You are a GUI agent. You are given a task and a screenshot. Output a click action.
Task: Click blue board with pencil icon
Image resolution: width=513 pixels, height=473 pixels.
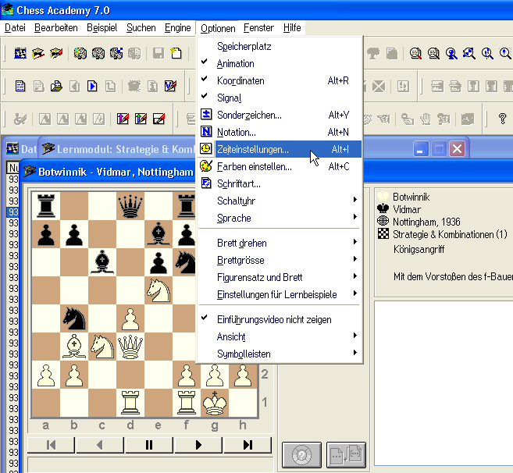click(159, 119)
